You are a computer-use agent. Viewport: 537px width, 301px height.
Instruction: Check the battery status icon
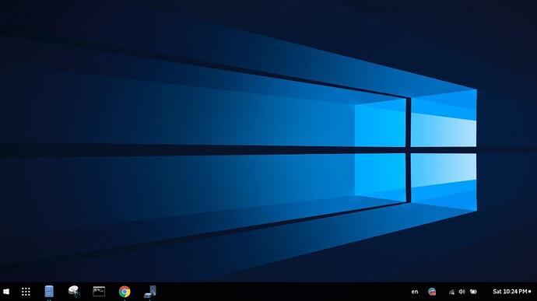pos(473,292)
